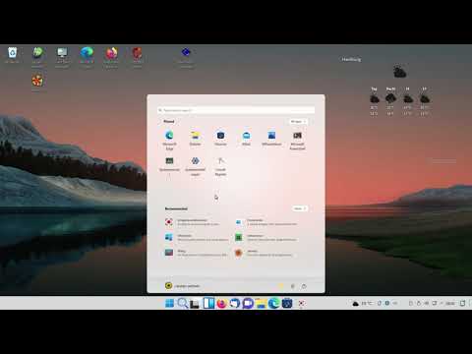This screenshot has height=354, width=472.
Task: Click the Start menu search field
Action: point(236,110)
